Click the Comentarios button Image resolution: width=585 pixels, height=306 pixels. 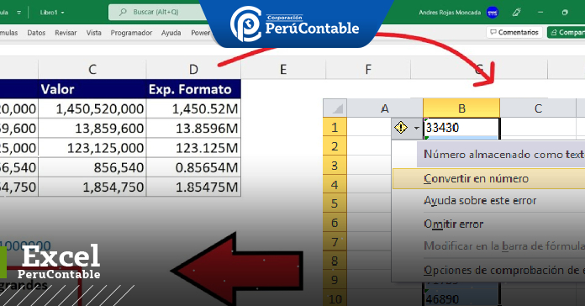click(x=514, y=33)
